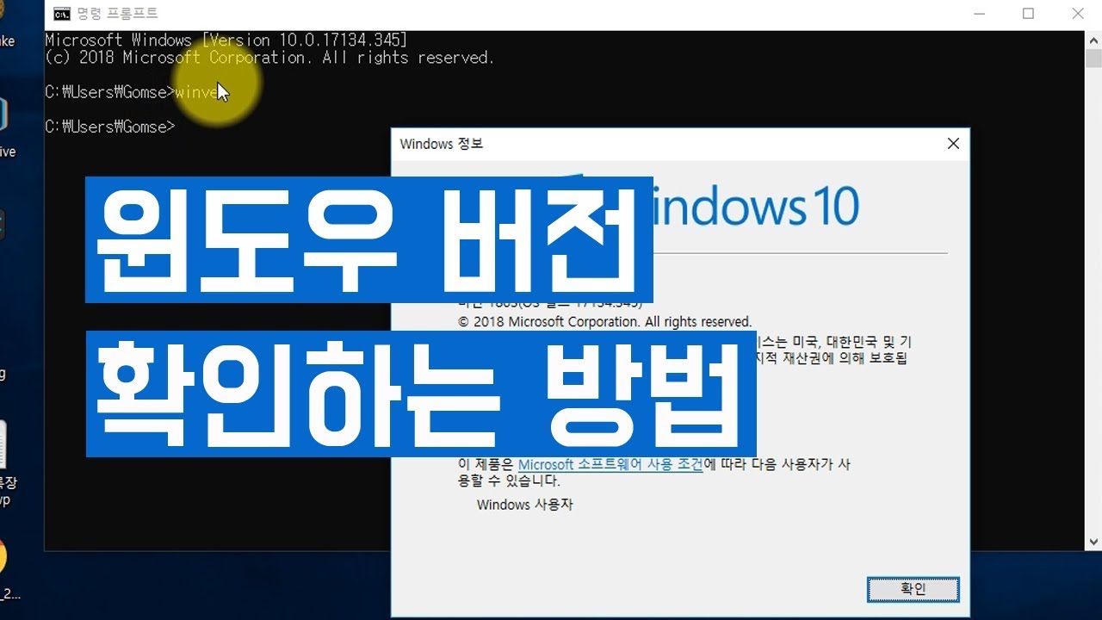Click the 확인 button in Windows 정보 dialog
1102x620 pixels.
pyautogui.click(x=913, y=589)
